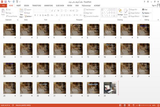160x107 pixels.
Task: Select slide thumbnail 34
Action: (x=110, y=88)
